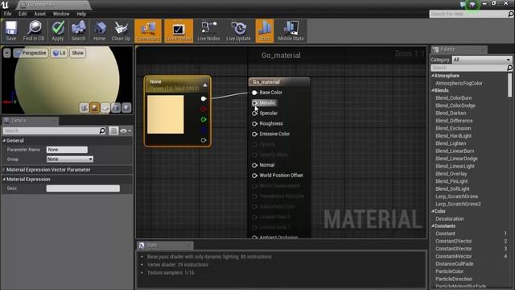Collapse the Blends palette category

coord(433,90)
